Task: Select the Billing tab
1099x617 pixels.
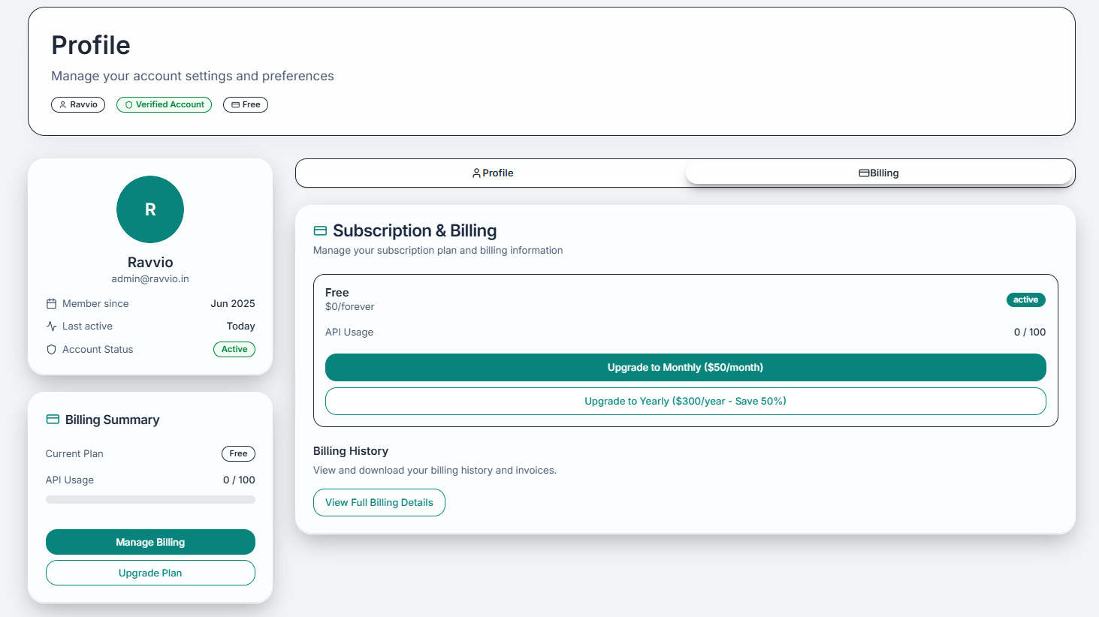Action: pos(879,173)
